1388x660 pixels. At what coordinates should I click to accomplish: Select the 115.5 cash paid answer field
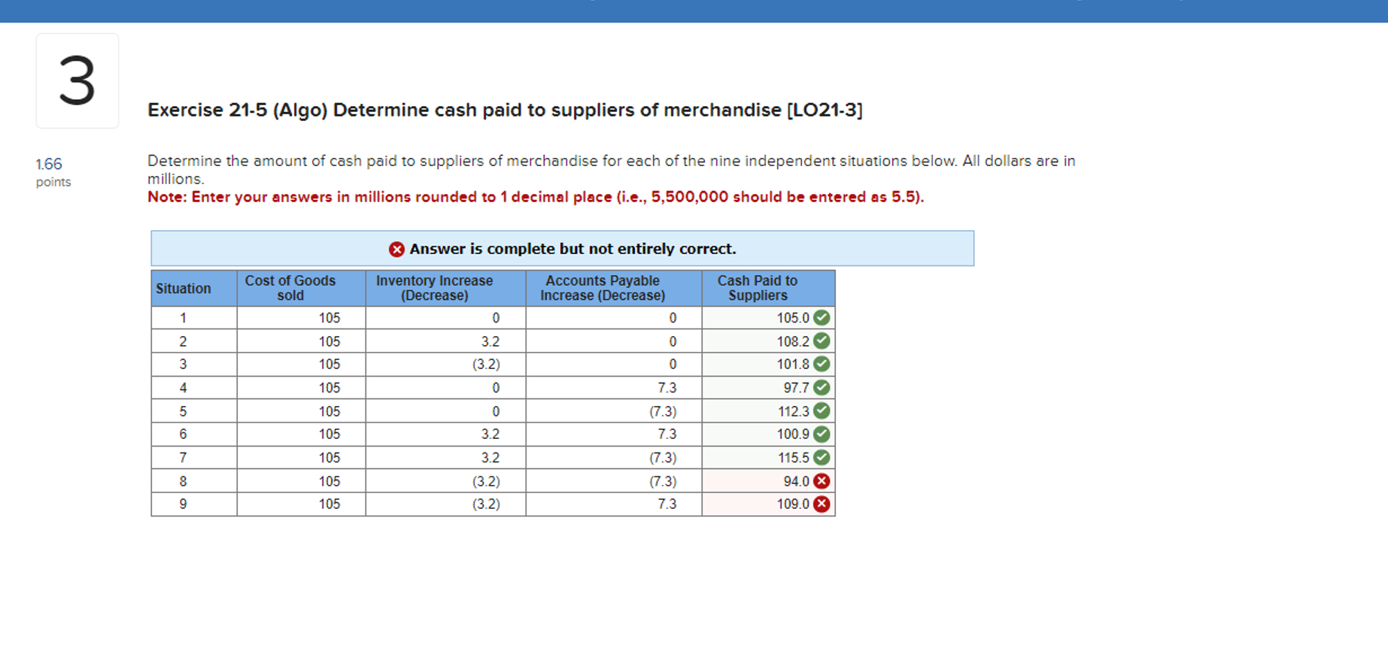click(x=768, y=458)
